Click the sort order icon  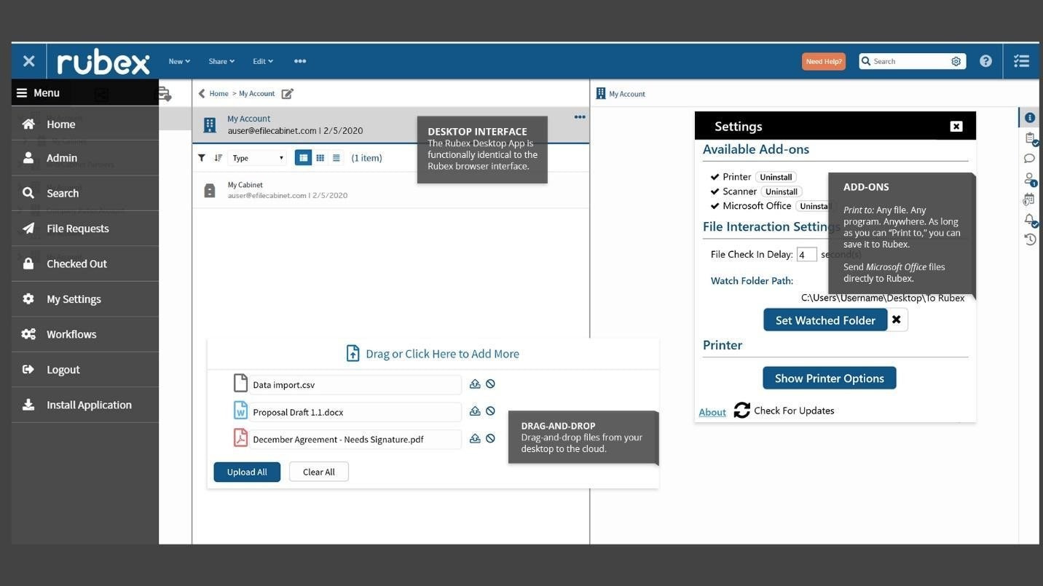coord(218,158)
